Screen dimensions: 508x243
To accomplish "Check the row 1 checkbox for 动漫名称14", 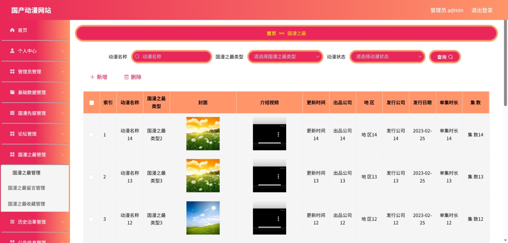I will click(91, 135).
